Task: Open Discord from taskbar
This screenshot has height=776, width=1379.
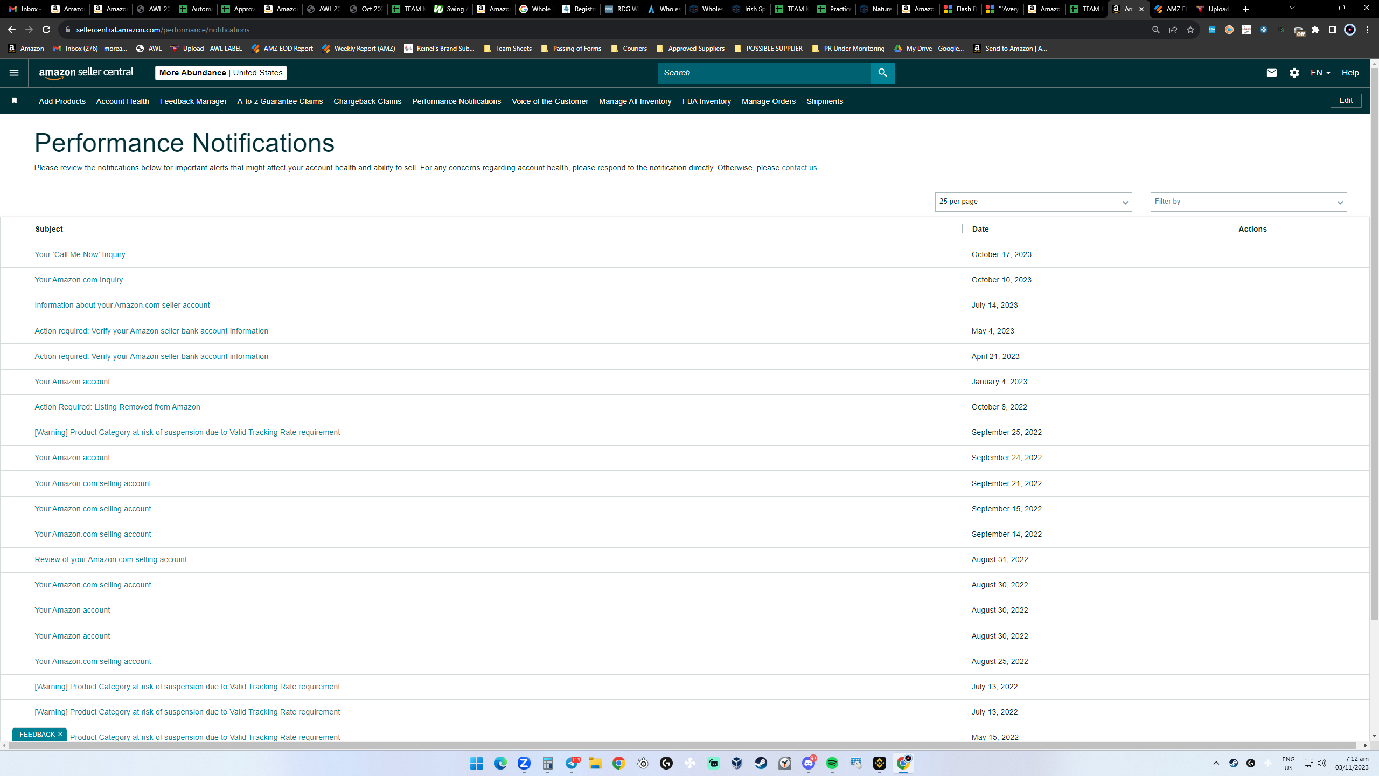Action: pos(809,763)
